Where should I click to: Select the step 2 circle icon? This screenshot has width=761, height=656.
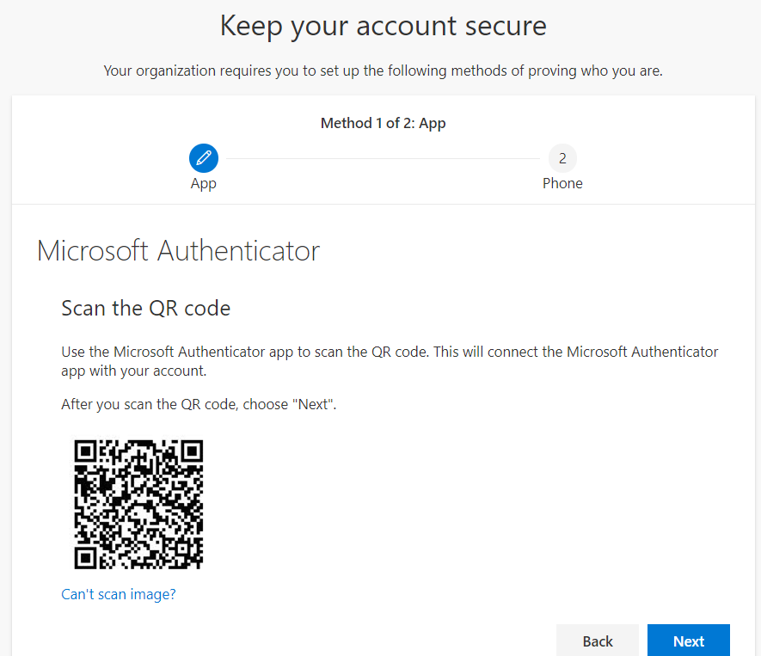562,158
